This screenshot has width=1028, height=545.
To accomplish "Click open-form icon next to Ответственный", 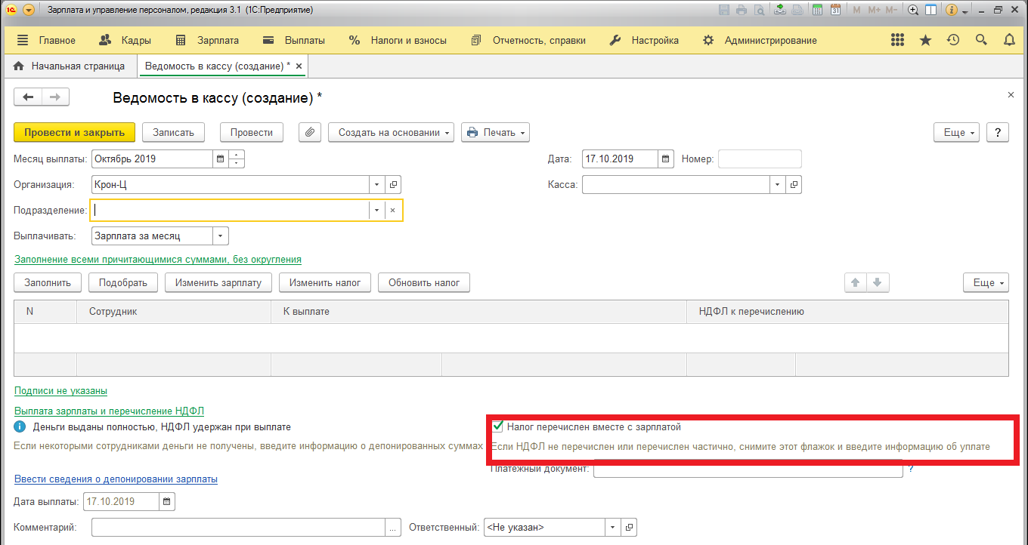I will [627, 527].
